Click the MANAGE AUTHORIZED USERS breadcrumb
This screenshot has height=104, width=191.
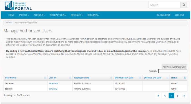coord(26,23)
